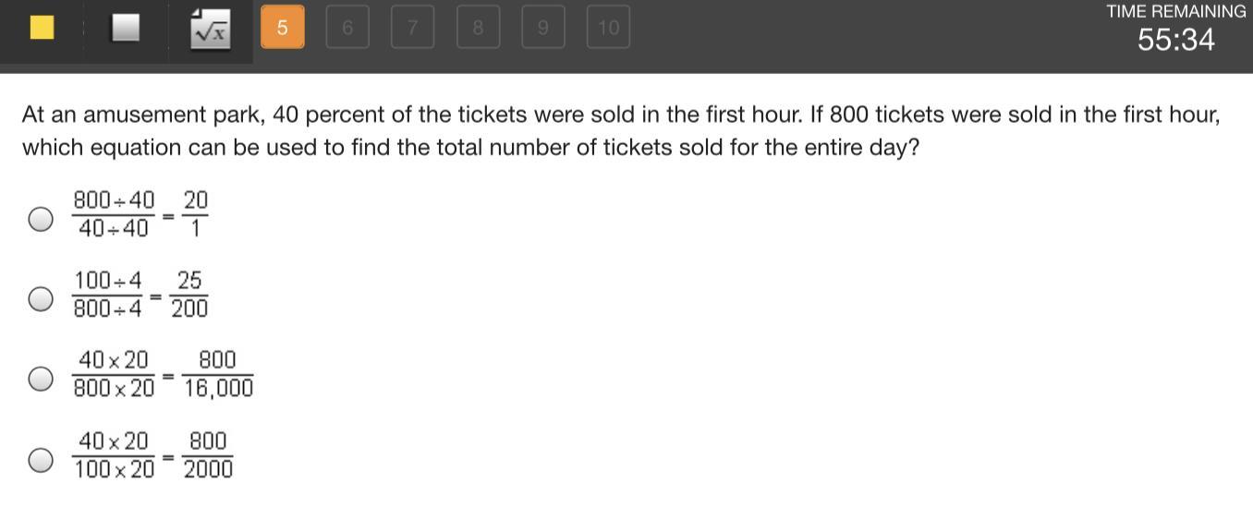Click the 25/200 fraction result
This screenshot has height=519, width=1253.
click(x=189, y=295)
